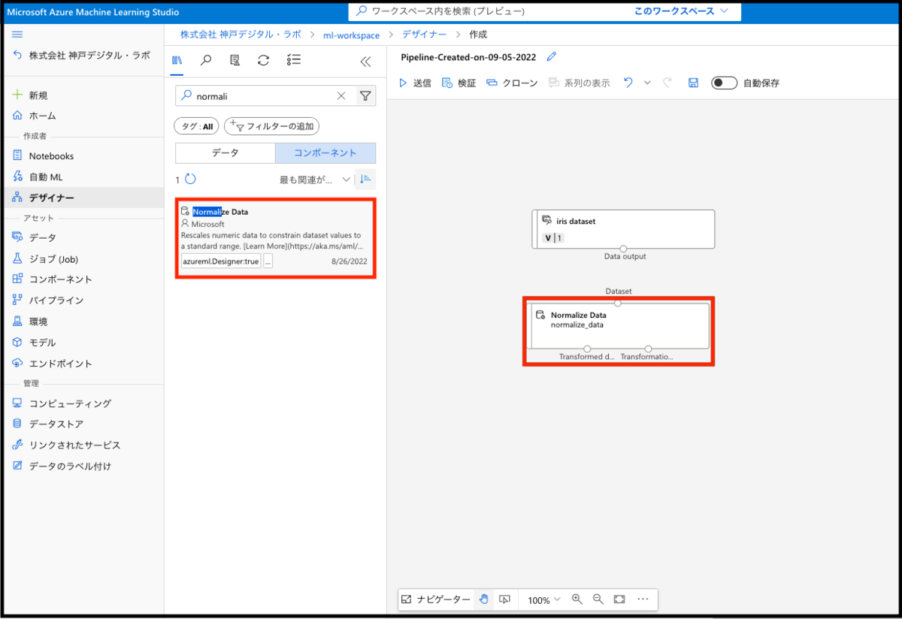Select the pointer selection tool
Viewport: 902px width, 619px height.
click(504, 599)
